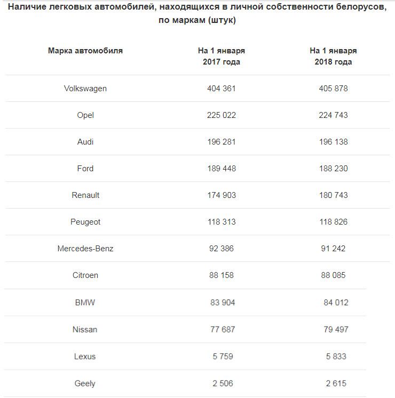Click Volkswagen's 2017 value 404 361
This screenshot has height=398, width=395.
point(222,89)
